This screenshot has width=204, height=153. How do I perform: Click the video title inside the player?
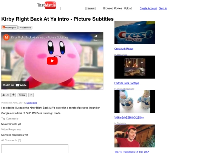tap(40, 37)
